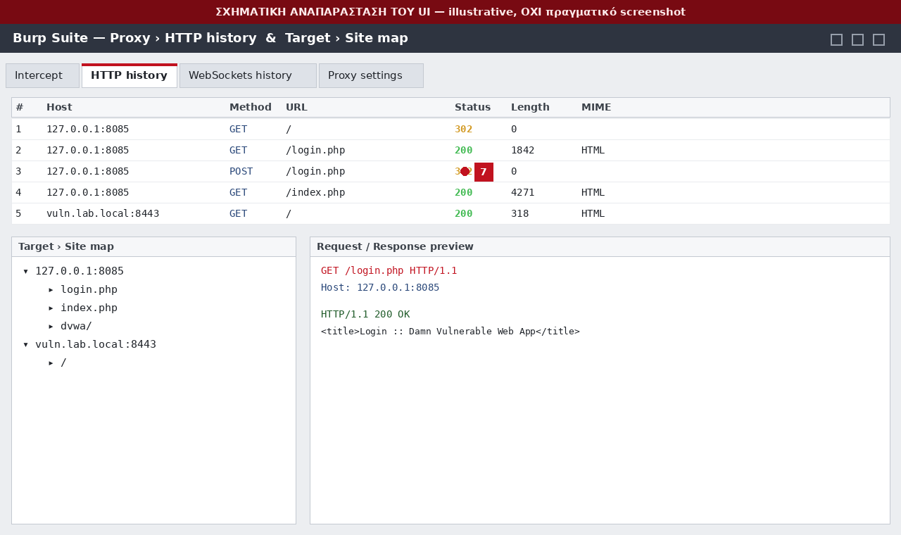The height and width of the screenshot is (535, 901).
Task: Select row 5 for vuln.lab.local:8443
Action: (450, 214)
